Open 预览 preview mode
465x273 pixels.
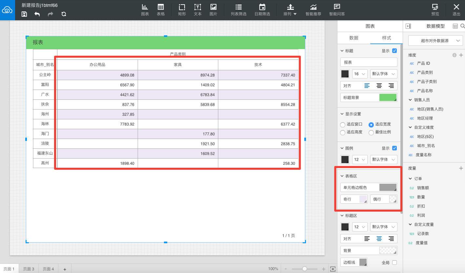point(435,10)
